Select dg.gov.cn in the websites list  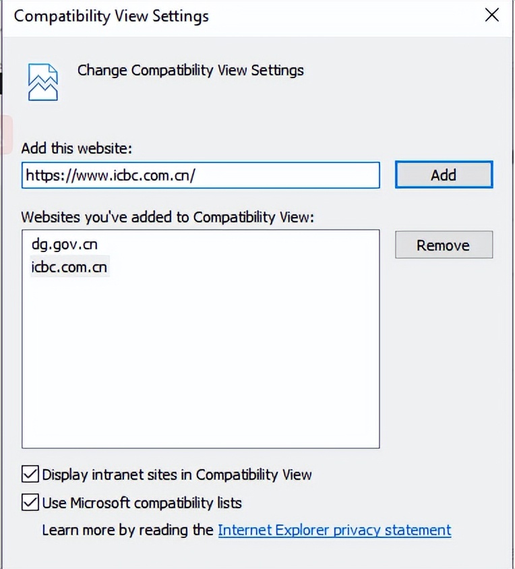59,245
